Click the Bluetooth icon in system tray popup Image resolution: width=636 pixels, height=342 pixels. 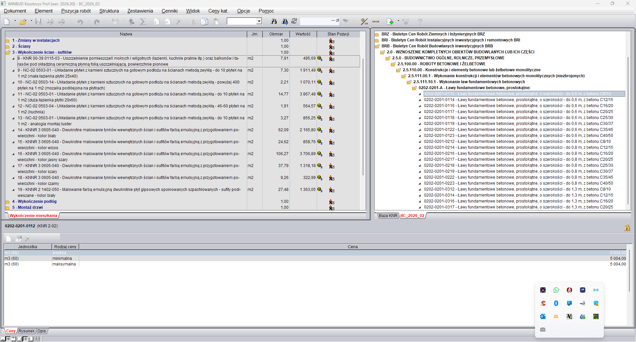pos(556,304)
